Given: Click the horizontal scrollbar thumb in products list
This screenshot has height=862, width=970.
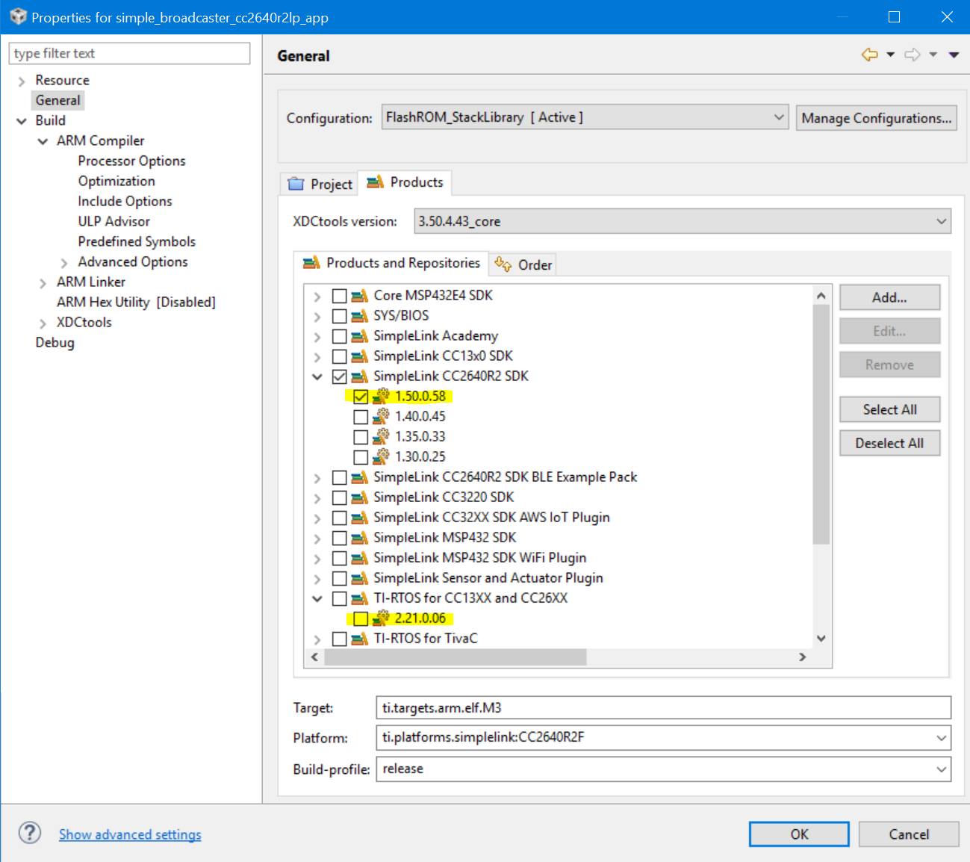Looking at the screenshot, I should pos(456,657).
